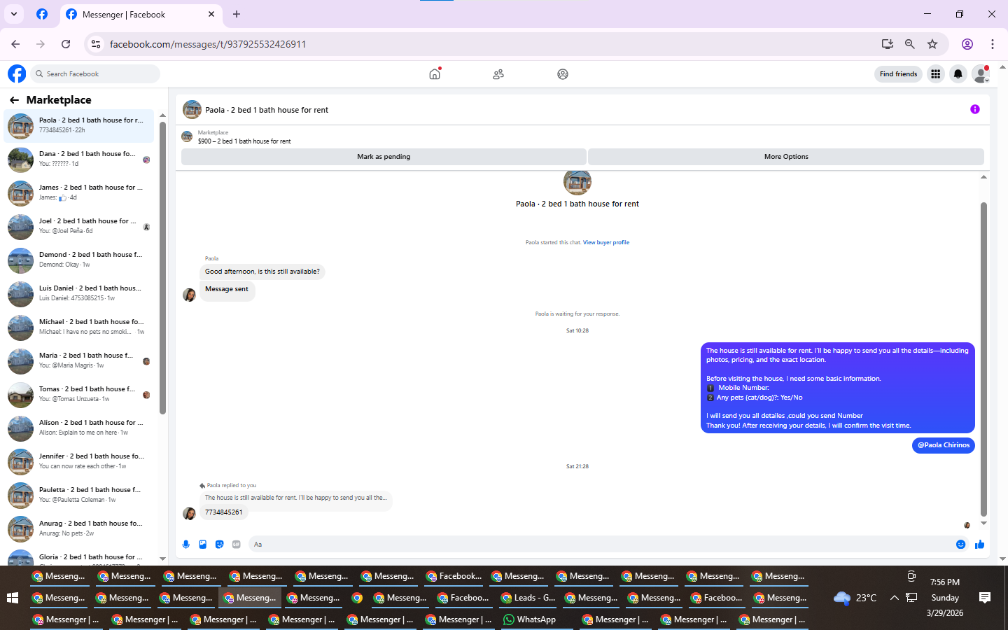The width and height of the screenshot is (1008, 630).
Task: Click the conversation list scrollbar
Action: [162, 267]
